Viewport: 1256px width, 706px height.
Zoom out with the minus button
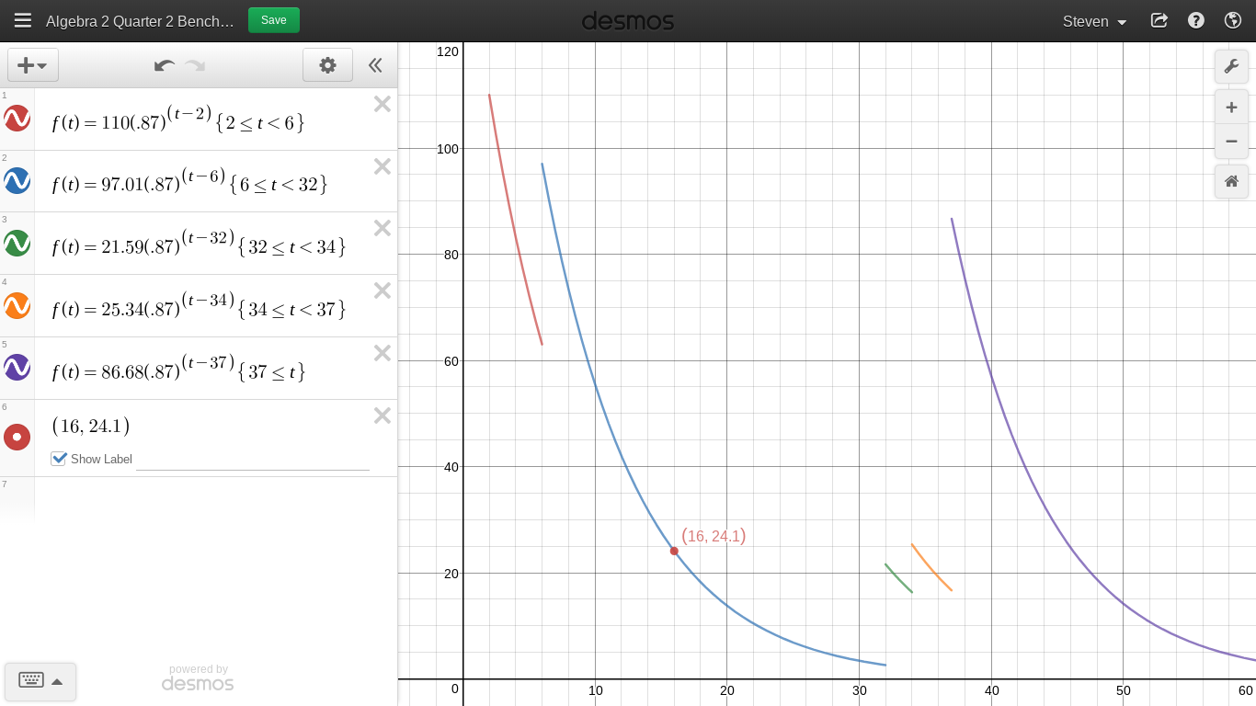tap(1231, 142)
